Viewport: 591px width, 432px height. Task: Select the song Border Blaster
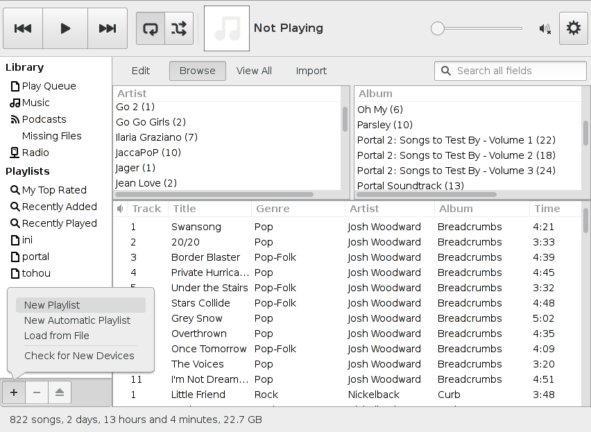(347, 257)
